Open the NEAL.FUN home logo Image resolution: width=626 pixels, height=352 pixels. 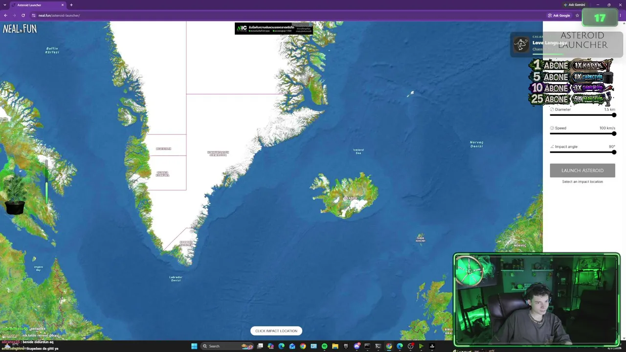point(20,29)
